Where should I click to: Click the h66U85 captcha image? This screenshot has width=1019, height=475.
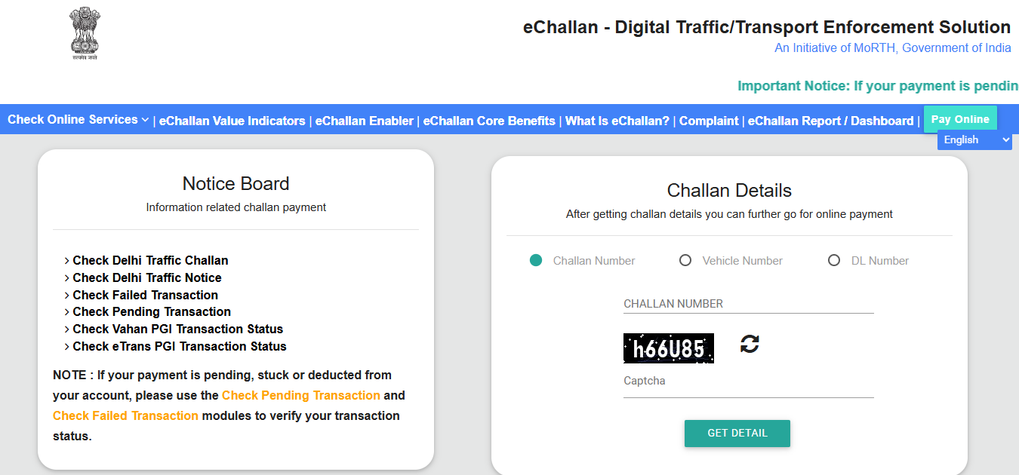[668, 348]
